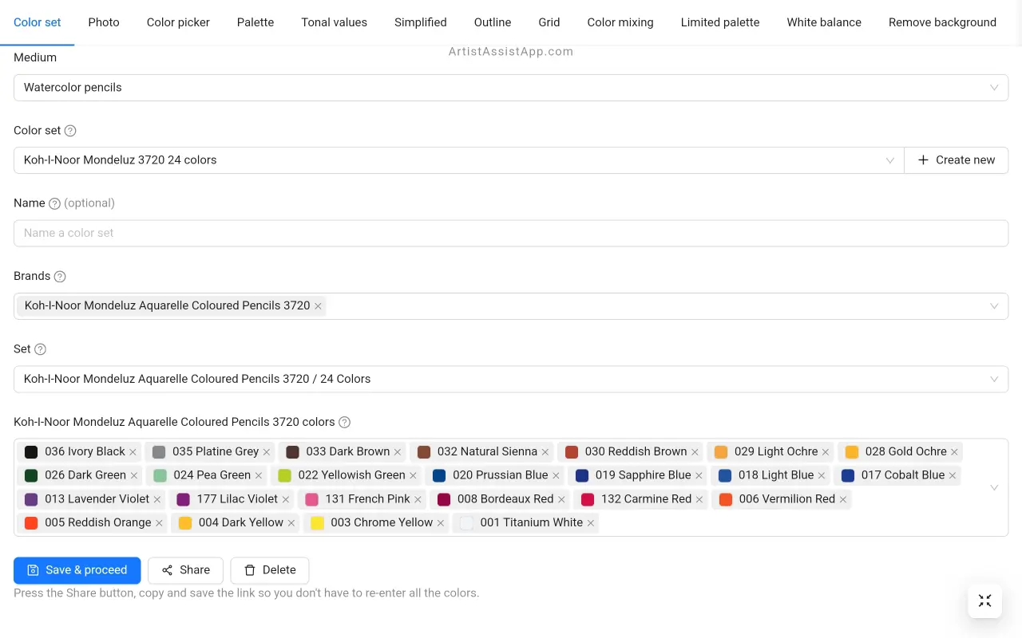
Task: Open the Outline tab
Action: coord(493,22)
